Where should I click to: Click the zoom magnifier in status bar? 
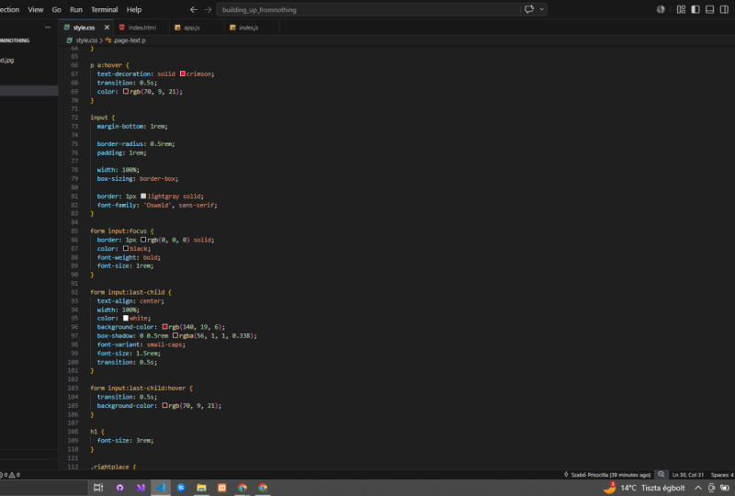661,475
